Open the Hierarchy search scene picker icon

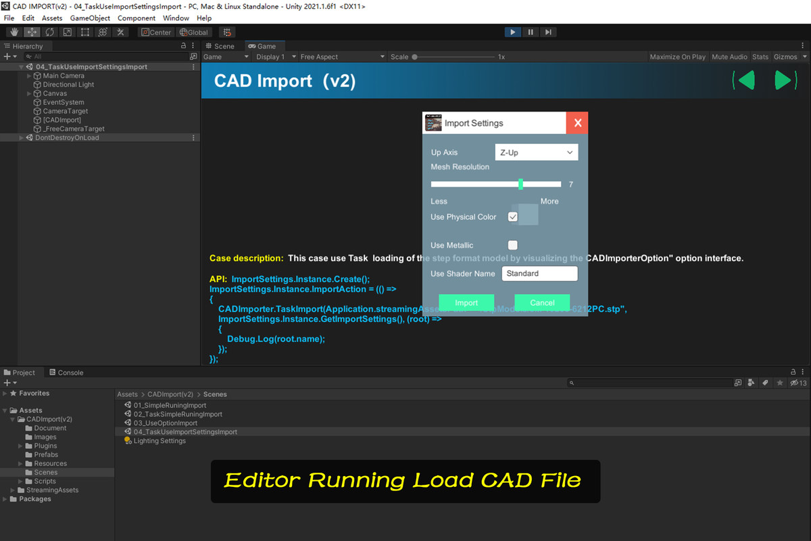tap(193, 57)
